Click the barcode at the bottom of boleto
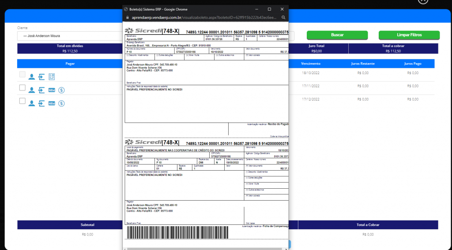 [177, 232]
